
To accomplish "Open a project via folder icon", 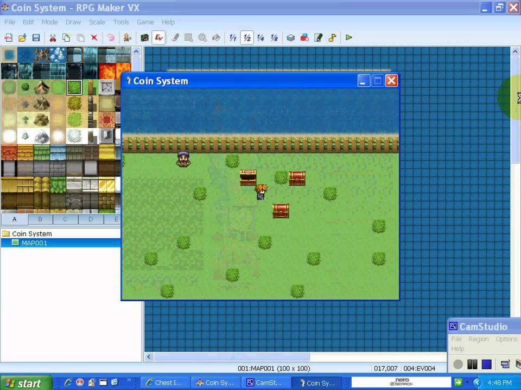I will pyautogui.click(x=22, y=37).
